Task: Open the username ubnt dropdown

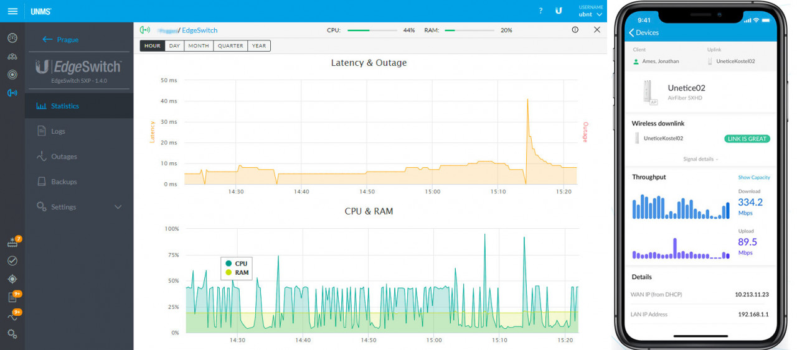Action: coord(590,11)
